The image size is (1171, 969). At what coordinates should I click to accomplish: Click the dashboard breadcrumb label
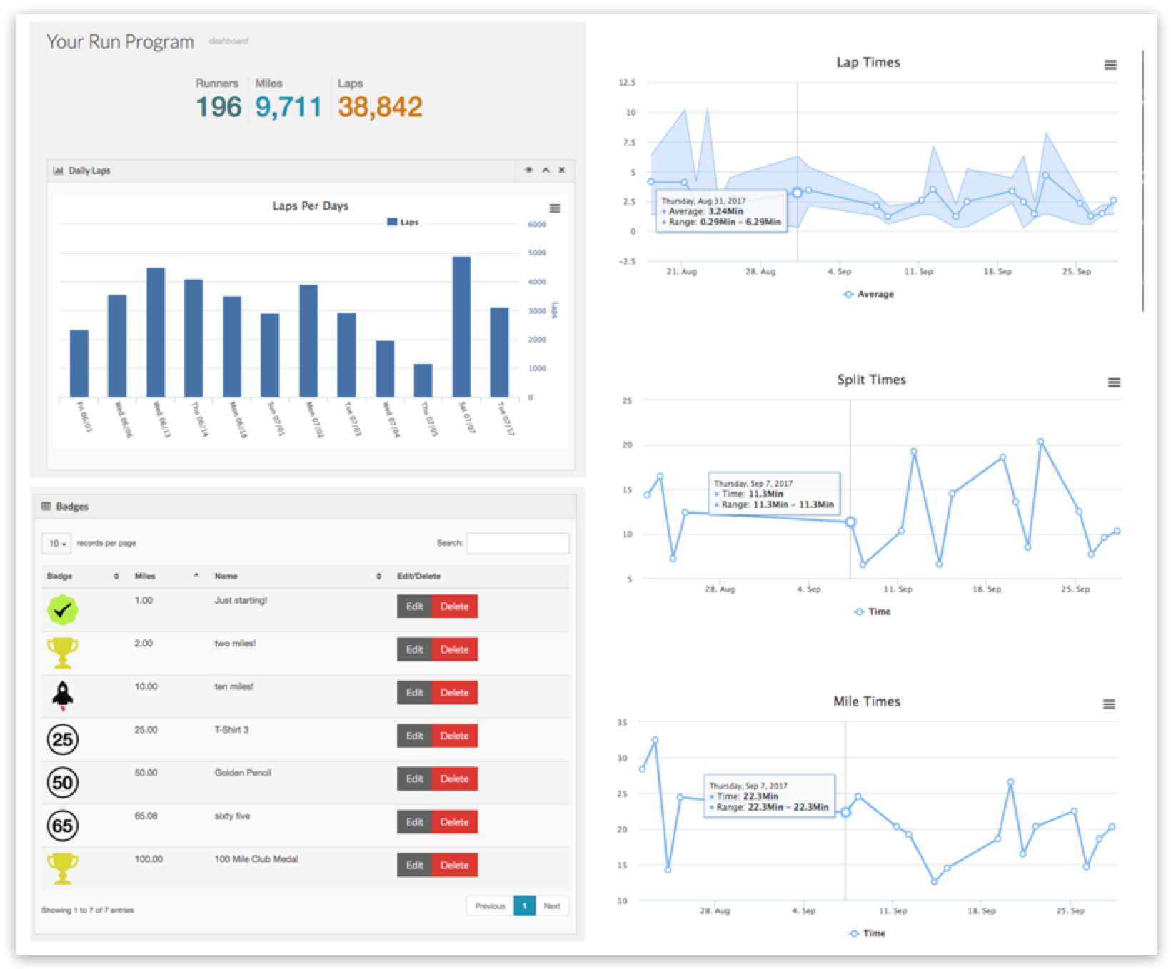click(x=228, y=41)
